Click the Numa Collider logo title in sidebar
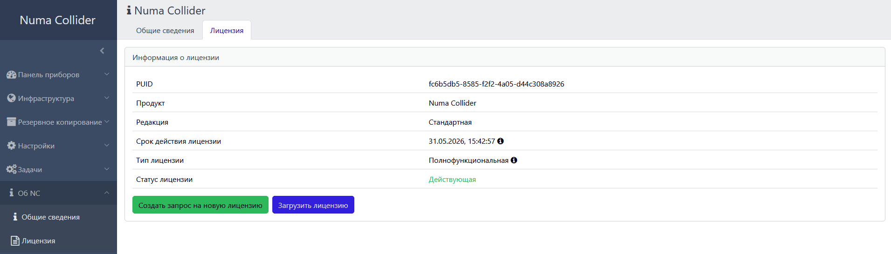891x254 pixels. [57, 20]
